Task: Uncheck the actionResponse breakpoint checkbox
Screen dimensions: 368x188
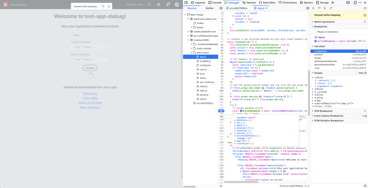Action: click(315, 41)
